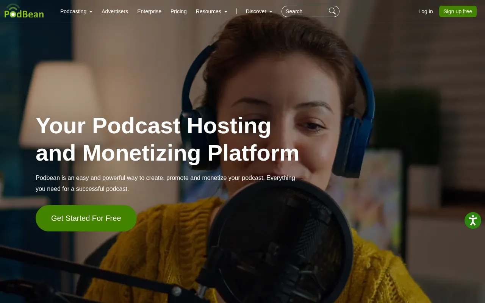This screenshot has width=485, height=303.
Task: Click the text "and Monetizing Platform"
Action: point(167,153)
